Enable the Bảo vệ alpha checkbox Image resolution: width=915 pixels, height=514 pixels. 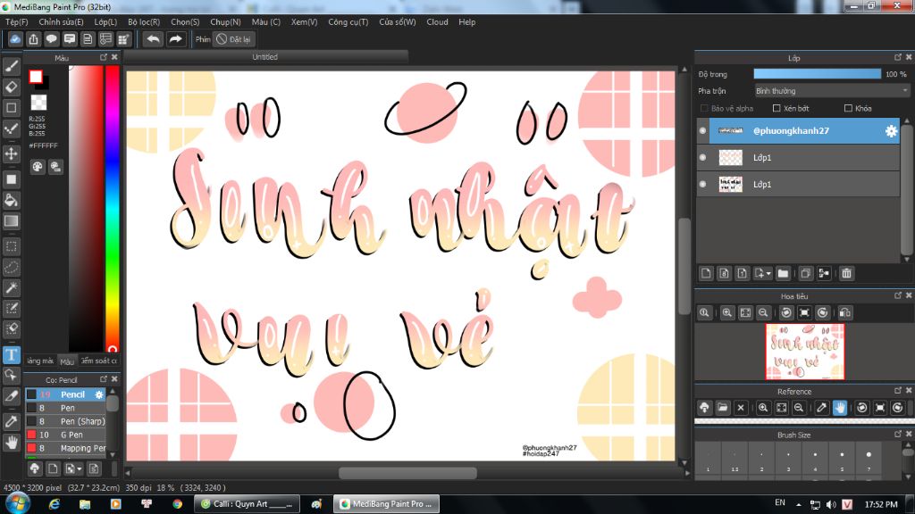704,108
